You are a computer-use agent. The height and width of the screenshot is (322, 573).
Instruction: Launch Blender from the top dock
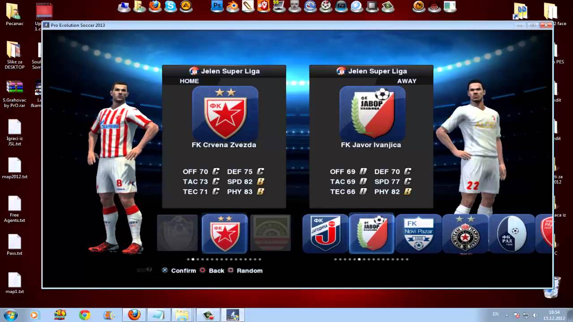pyautogui.click(x=232, y=6)
